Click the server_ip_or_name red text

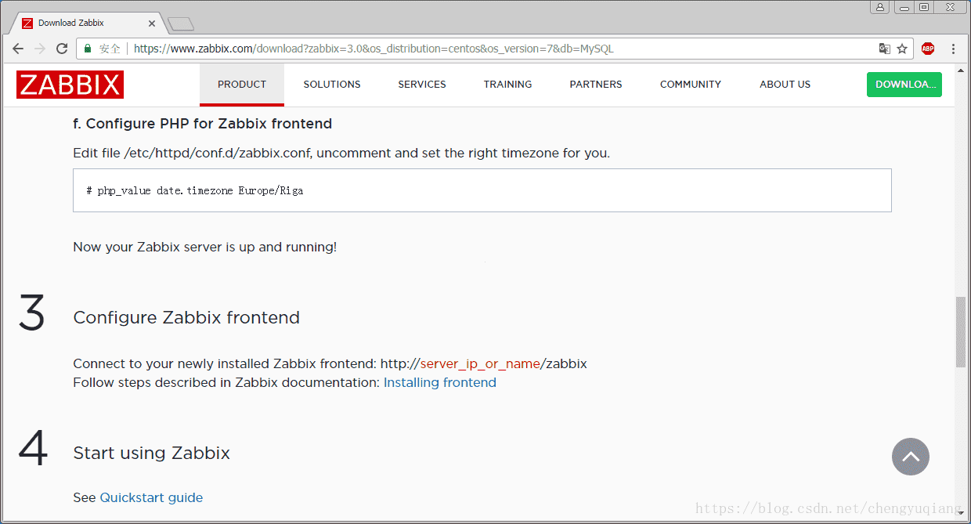(x=480, y=363)
